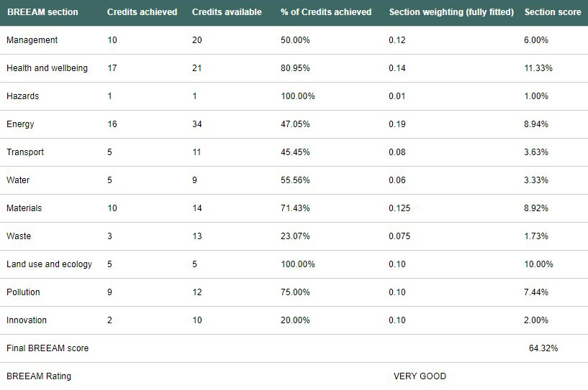The width and height of the screenshot is (588, 390).
Task: Select the Materials weighting value 0.125
Action: click(399, 208)
